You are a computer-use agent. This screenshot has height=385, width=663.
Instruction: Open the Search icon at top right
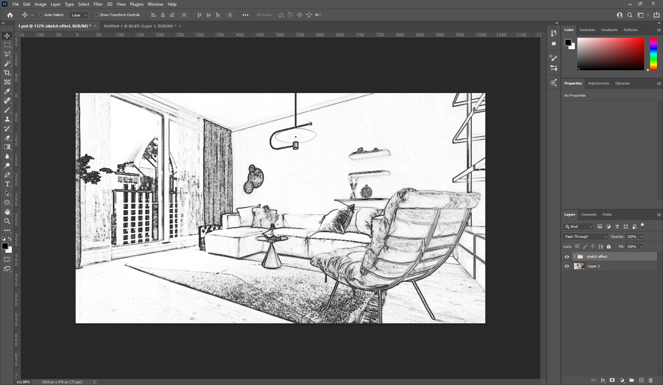(630, 15)
